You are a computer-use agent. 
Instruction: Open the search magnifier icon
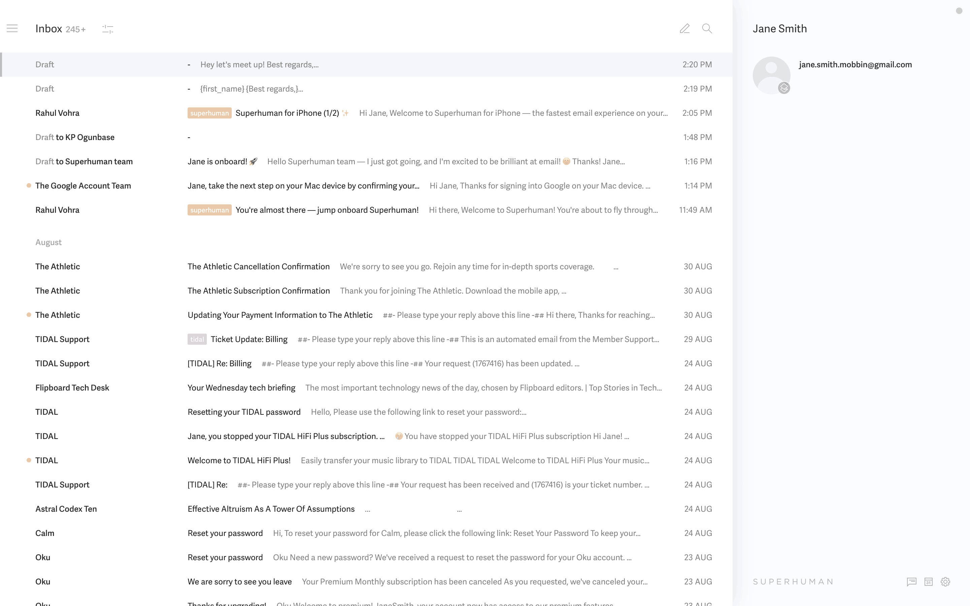[x=707, y=29]
